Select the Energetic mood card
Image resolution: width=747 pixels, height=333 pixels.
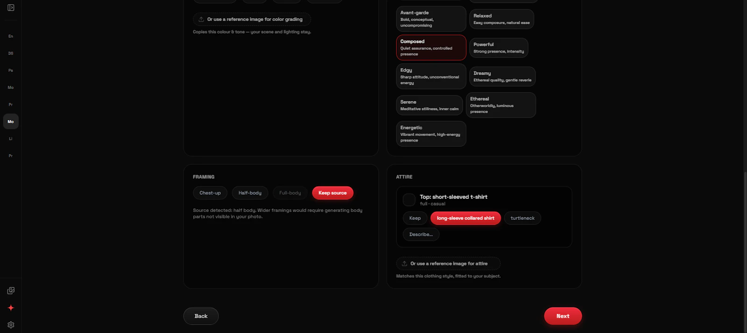pos(431,134)
